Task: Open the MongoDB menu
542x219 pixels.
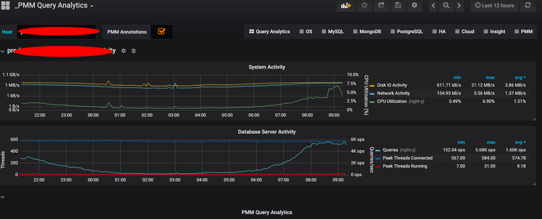Action: [x=367, y=32]
